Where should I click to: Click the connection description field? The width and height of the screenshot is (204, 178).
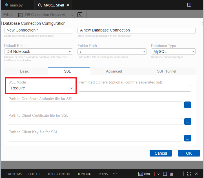136,30
